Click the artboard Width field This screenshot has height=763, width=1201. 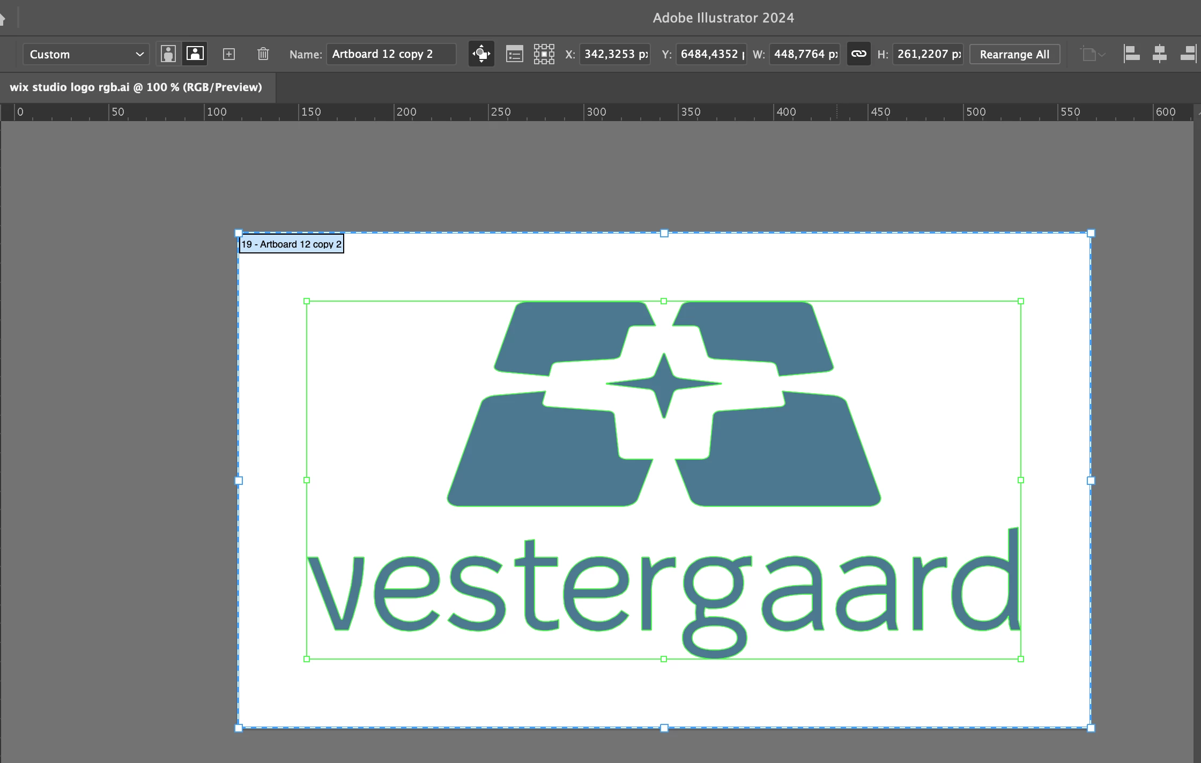tap(804, 54)
